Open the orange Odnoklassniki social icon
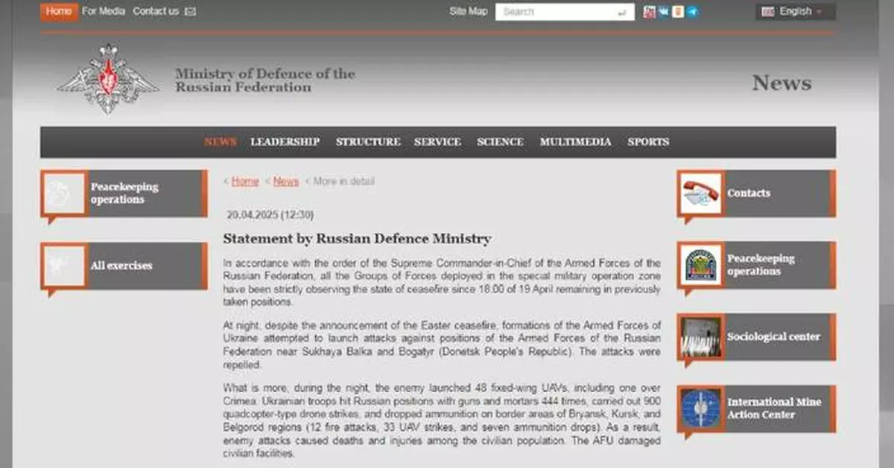Screen dimensions: 894x468 coord(677,12)
